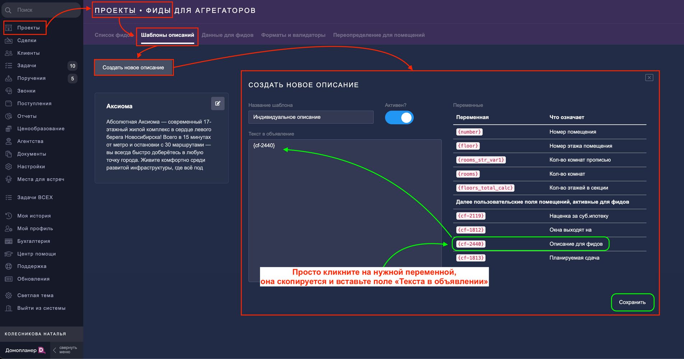
Task: Click the Название шаблона input field
Action: (x=311, y=117)
